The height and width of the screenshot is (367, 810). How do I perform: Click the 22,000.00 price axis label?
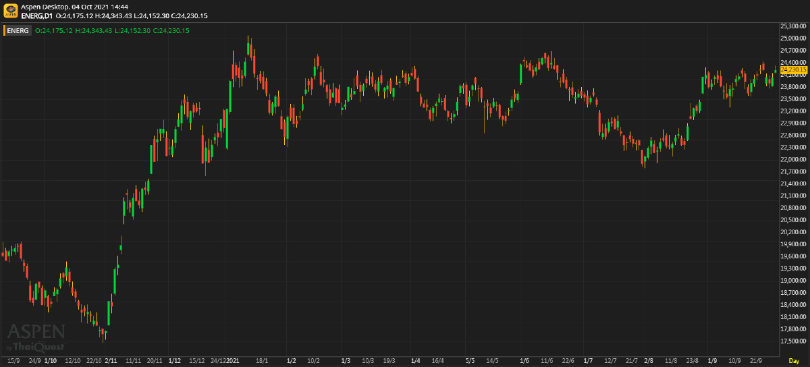tap(794, 159)
